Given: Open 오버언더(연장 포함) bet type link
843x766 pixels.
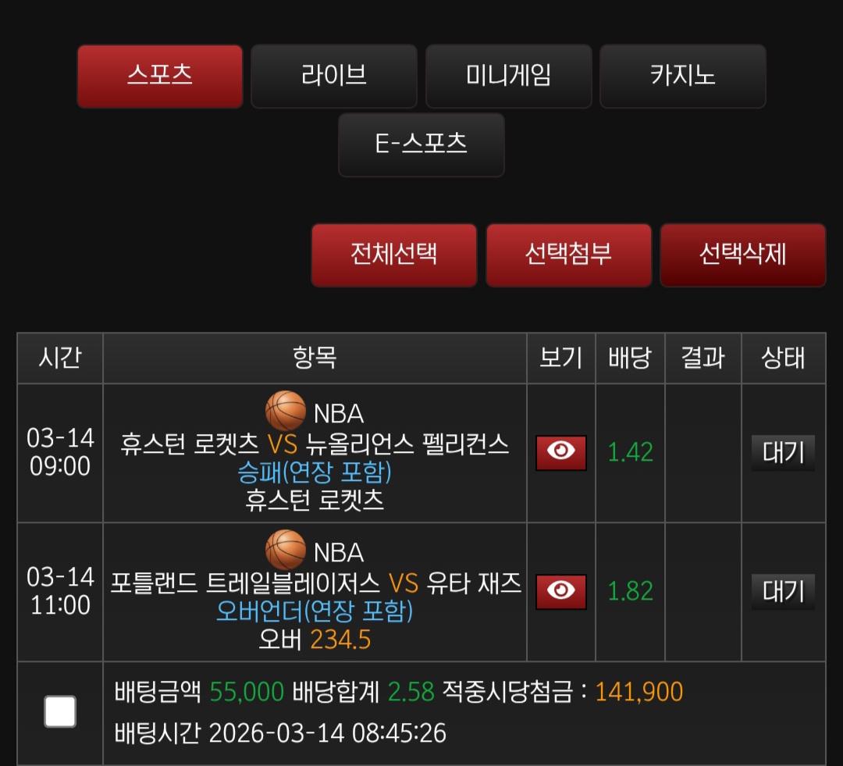Looking at the screenshot, I should (x=315, y=611).
